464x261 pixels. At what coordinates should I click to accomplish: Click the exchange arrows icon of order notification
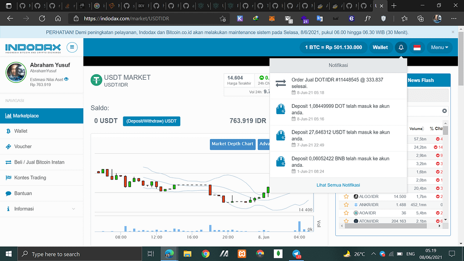(281, 83)
